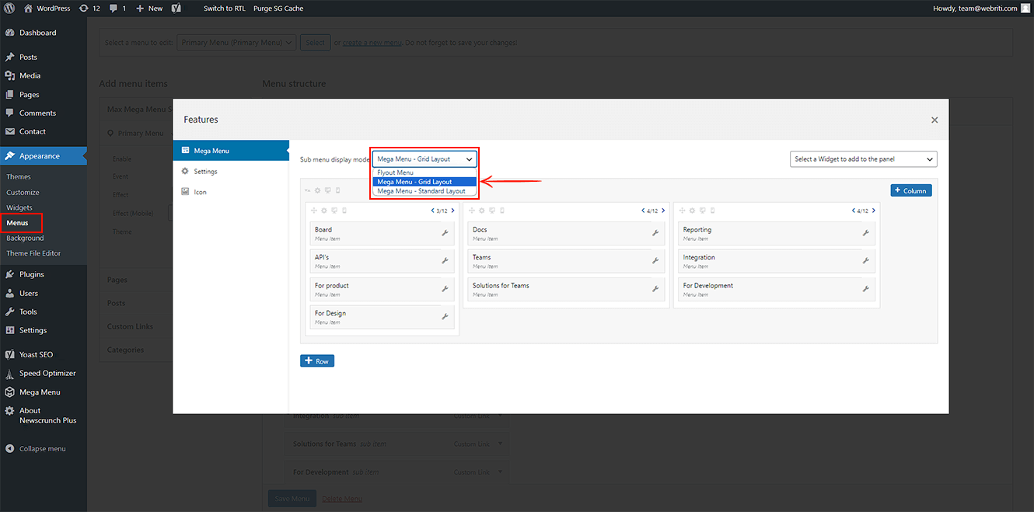The width and height of the screenshot is (1034, 512).
Task: Decrease width of the Docs column
Action: [x=643, y=211]
